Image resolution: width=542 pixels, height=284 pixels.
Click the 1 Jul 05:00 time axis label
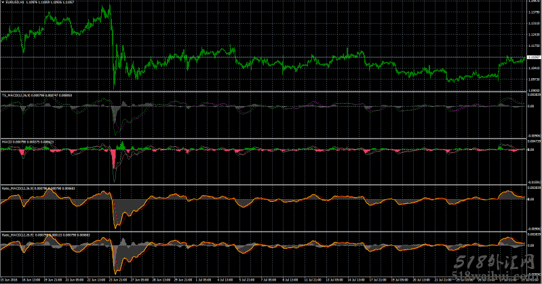(x=204, y=279)
